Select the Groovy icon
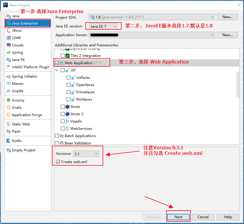Screen dimensions: 244x224 point(8,100)
